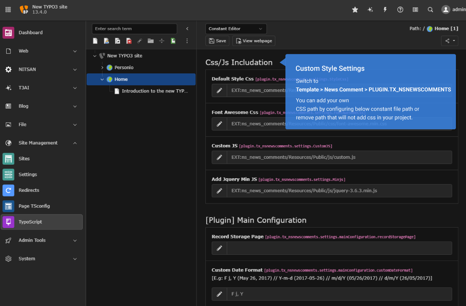This screenshot has width=466, height=306.
Task: Expand the Personio tree node
Action: [x=103, y=68]
